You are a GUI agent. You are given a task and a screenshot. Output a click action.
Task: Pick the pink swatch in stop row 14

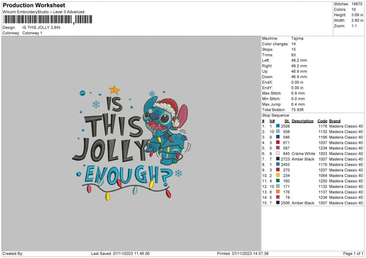pyautogui.click(x=278, y=197)
